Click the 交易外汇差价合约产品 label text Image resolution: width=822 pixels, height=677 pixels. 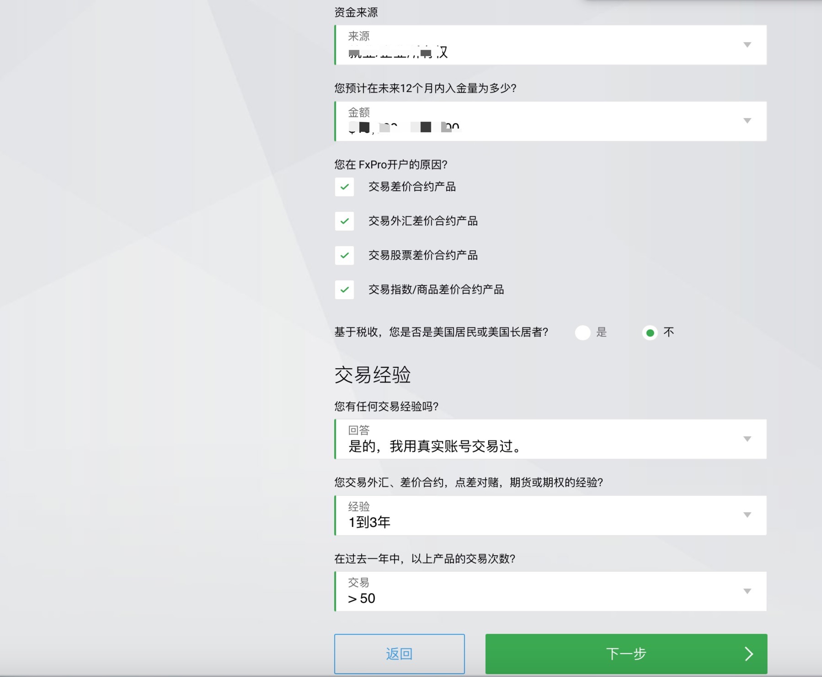(423, 221)
